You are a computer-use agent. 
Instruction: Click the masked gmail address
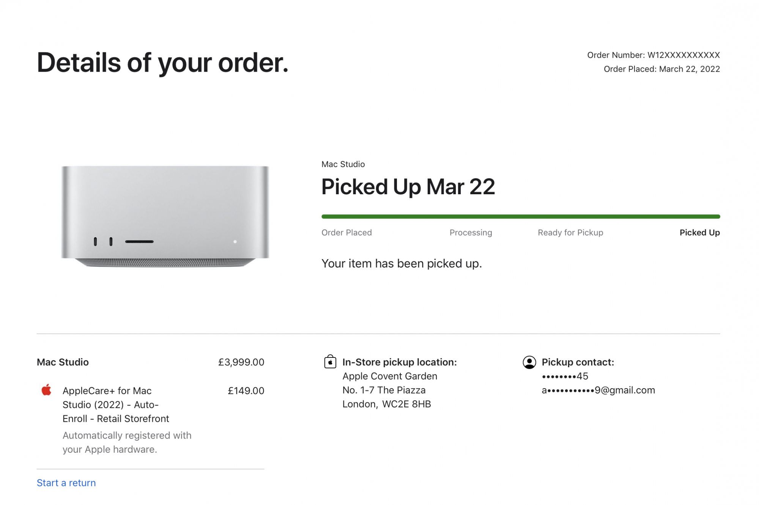pyautogui.click(x=598, y=390)
